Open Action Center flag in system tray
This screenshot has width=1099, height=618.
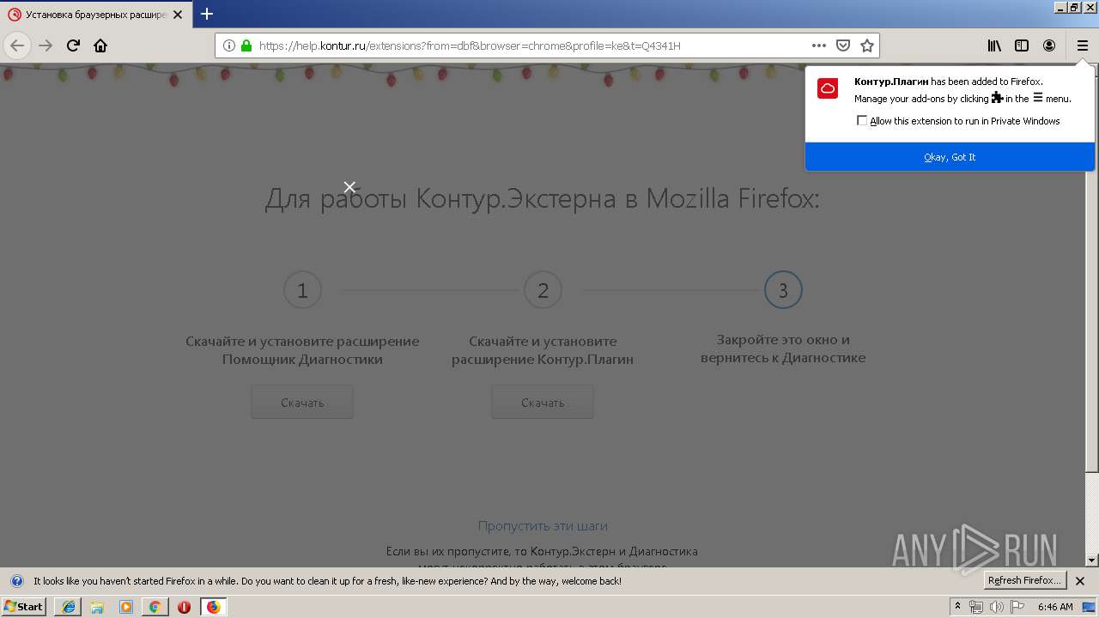pos(1017,607)
